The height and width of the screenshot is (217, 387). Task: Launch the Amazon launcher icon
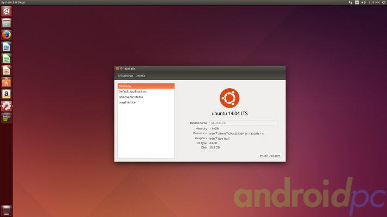click(x=7, y=94)
